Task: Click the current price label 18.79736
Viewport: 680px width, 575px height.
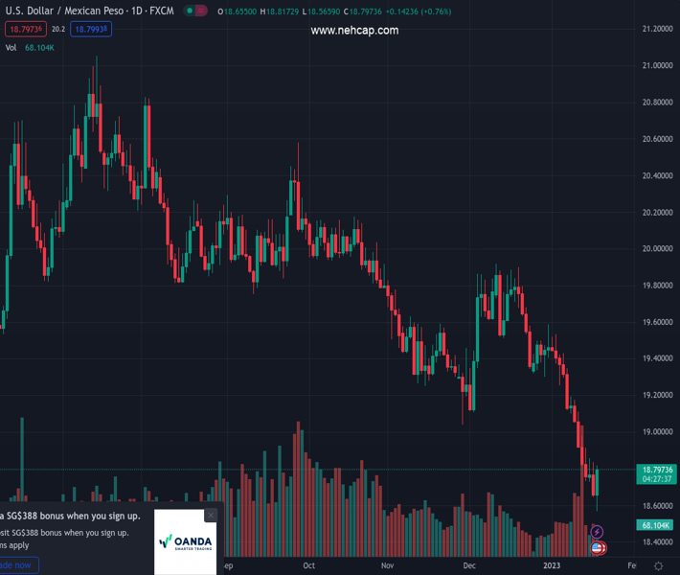Action: click(654, 470)
